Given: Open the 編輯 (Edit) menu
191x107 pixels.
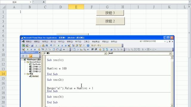Looking at the screenshot, I should click(x=37, y=42).
